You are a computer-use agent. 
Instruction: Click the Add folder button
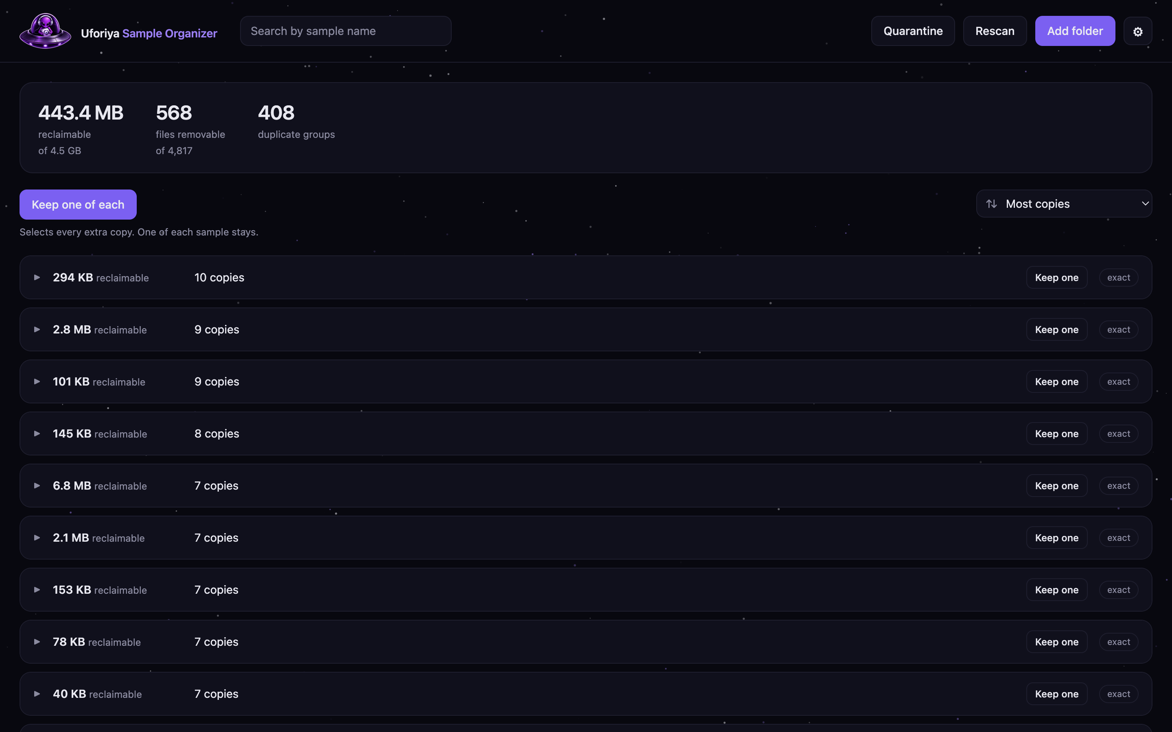pos(1075,31)
